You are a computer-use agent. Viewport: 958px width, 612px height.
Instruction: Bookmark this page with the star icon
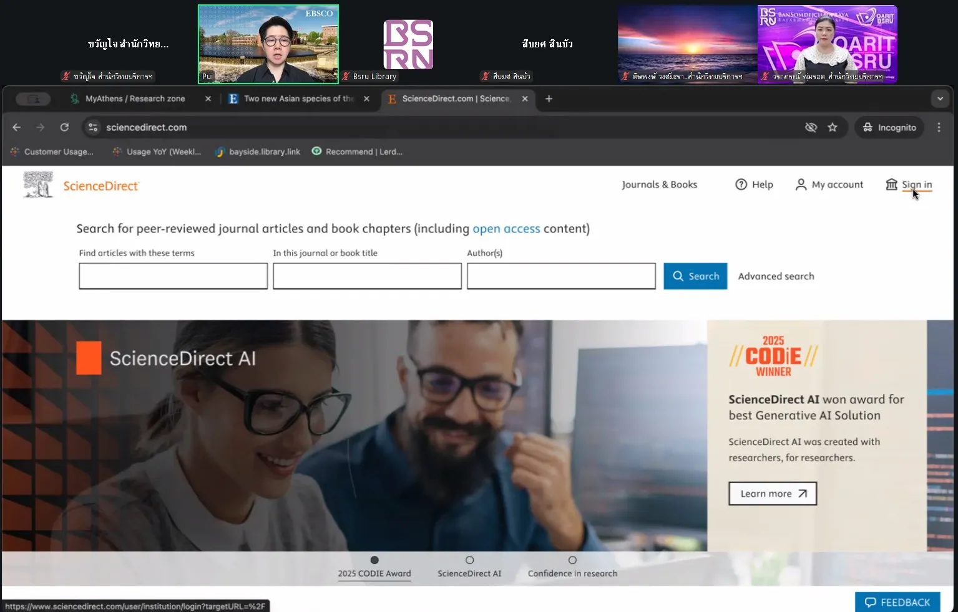tap(833, 127)
